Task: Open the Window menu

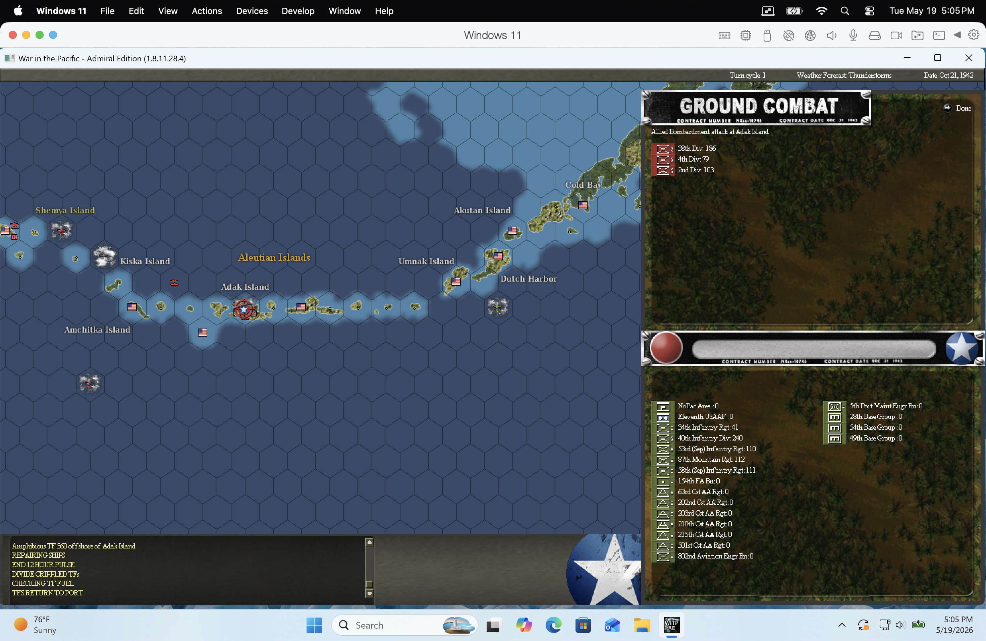Action: point(345,11)
